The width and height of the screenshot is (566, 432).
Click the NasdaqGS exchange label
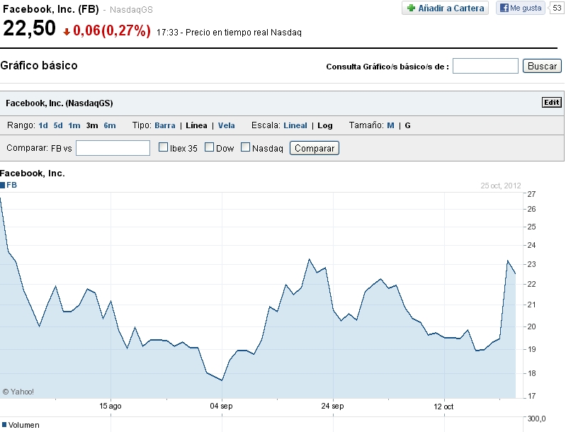(131, 10)
